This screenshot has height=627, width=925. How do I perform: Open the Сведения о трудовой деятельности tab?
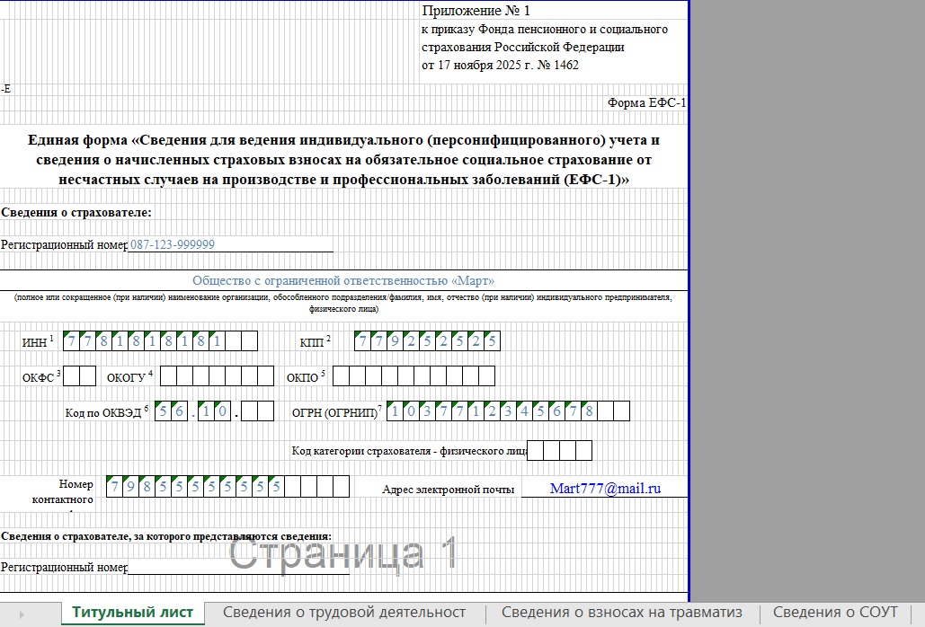(x=344, y=613)
